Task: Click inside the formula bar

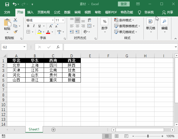Action: pyautogui.click(x=119, y=47)
